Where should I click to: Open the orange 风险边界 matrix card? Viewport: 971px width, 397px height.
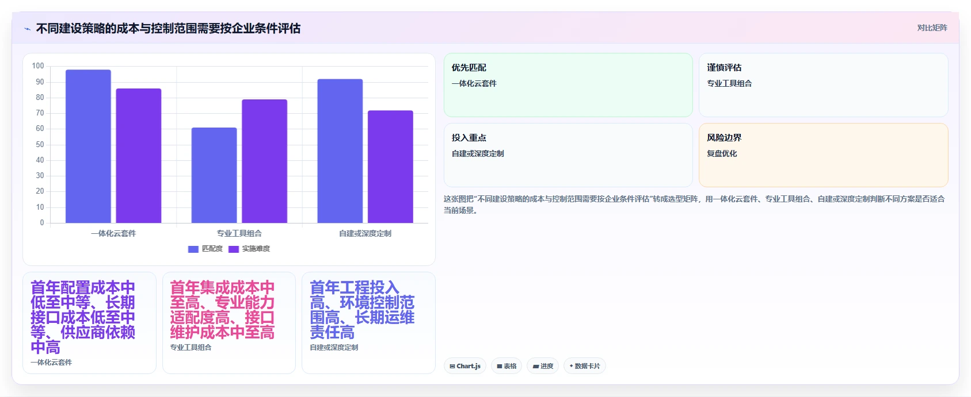click(x=823, y=155)
